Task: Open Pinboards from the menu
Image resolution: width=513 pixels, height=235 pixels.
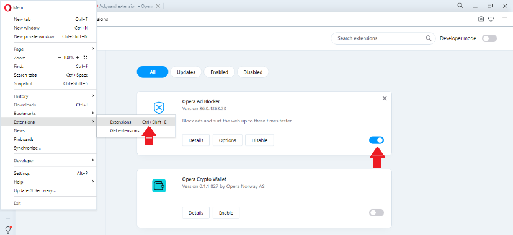Action: tap(48, 139)
